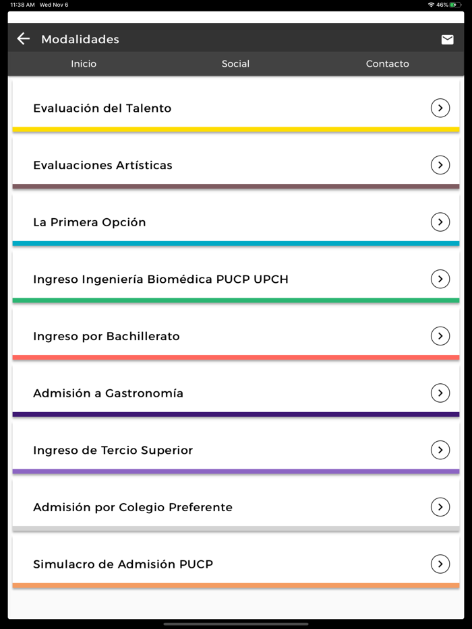472x629 pixels.
Task: Click the arrow icon beside Admisión a Gastronomía
Action: (x=440, y=393)
